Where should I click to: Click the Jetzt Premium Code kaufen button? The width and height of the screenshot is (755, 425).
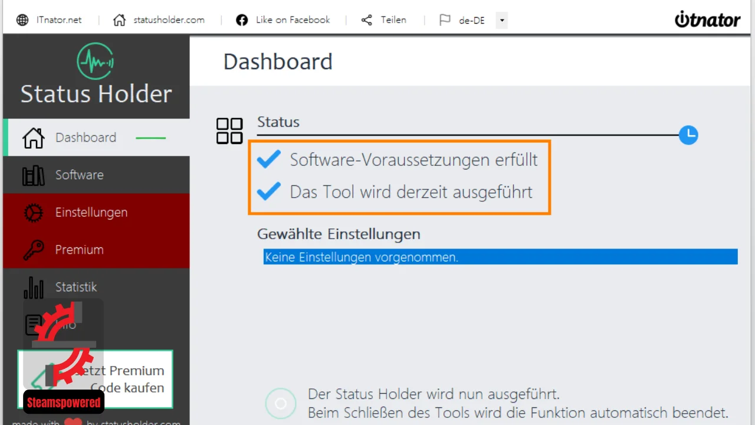pyautogui.click(x=95, y=379)
